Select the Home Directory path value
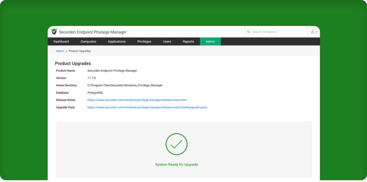Image resolution: width=367 pixels, height=182 pixels. pos(125,85)
